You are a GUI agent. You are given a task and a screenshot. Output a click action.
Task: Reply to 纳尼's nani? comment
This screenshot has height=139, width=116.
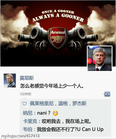[44, 113]
